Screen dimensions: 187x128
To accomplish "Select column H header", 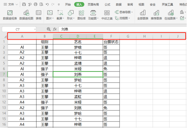I will pos(144,36).
